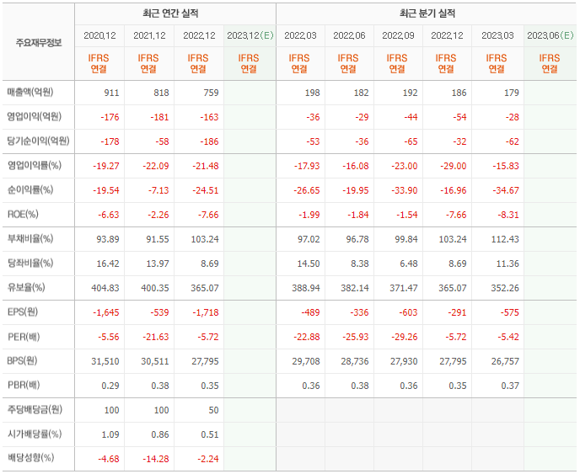
Task: Click the 2023.12(E) estimate column header
Action: 250,35
